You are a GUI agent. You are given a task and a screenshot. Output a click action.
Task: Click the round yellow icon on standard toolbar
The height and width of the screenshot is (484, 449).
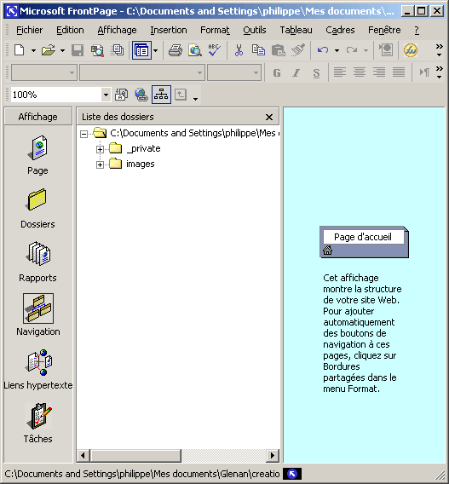[411, 50]
